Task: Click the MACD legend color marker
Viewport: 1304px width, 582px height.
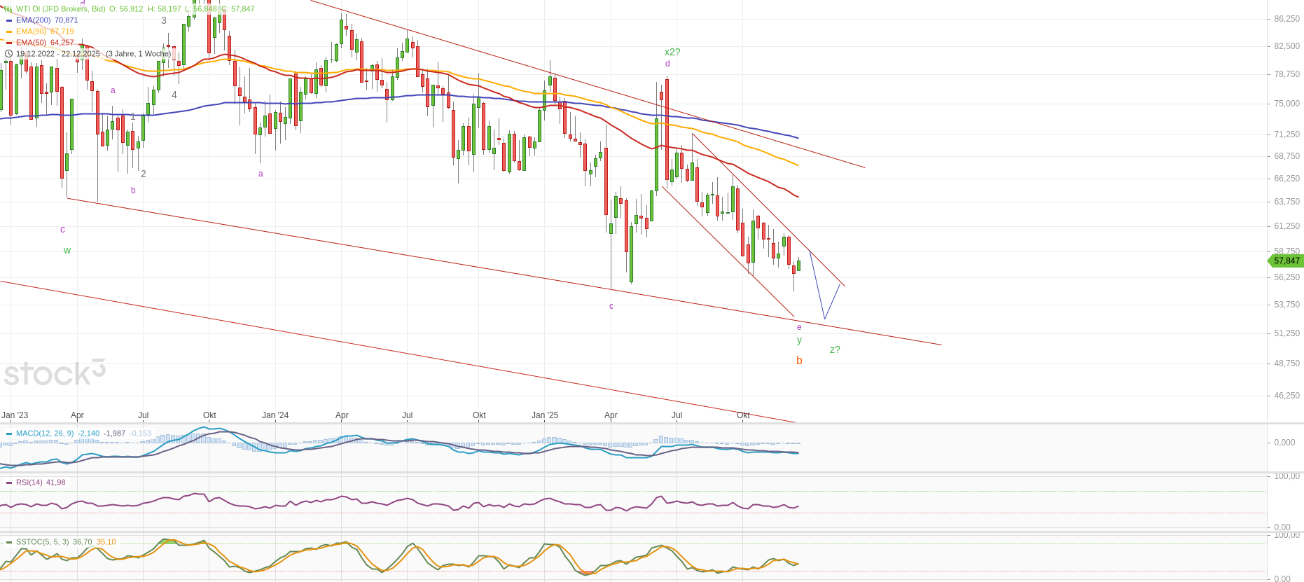Action: point(9,434)
